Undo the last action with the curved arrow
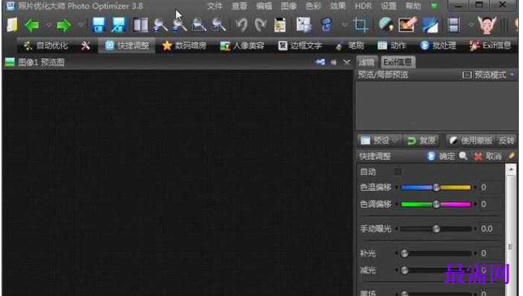Screen dimensions: 523x296 coord(241,25)
